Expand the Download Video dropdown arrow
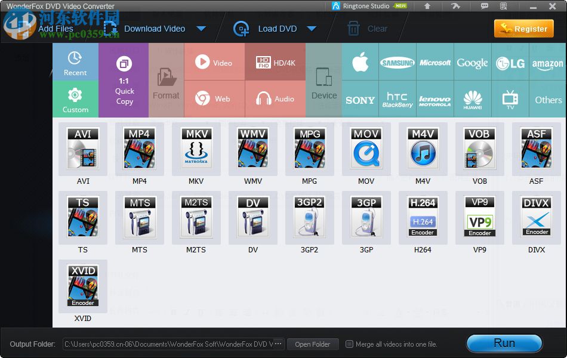 point(202,28)
